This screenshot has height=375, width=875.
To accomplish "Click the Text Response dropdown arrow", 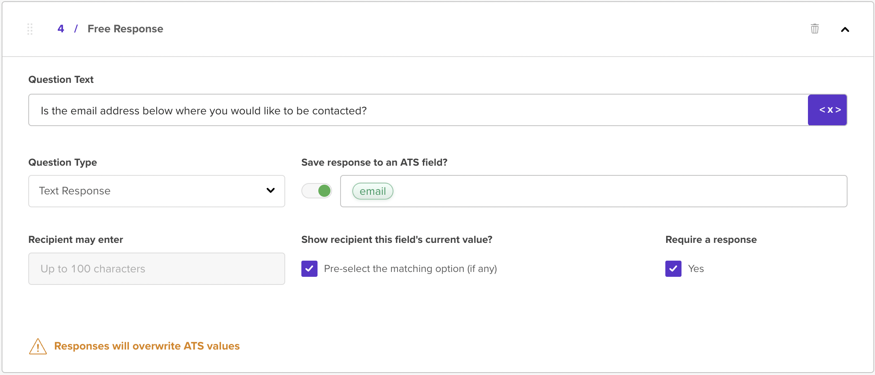I will click(x=271, y=190).
